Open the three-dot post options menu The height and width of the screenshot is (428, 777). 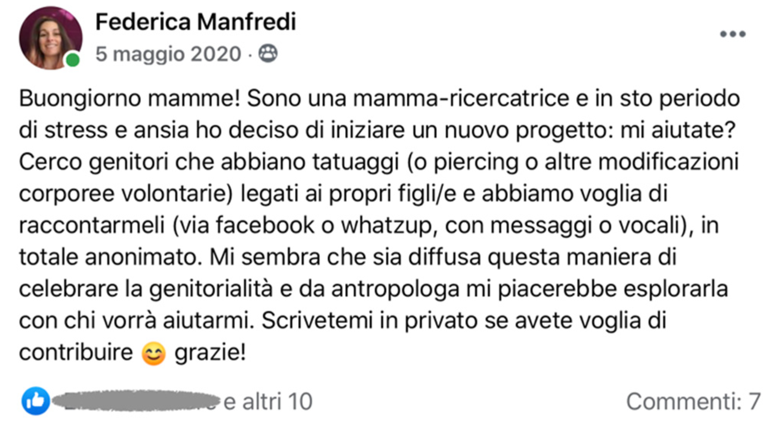pyautogui.click(x=732, y=34)
